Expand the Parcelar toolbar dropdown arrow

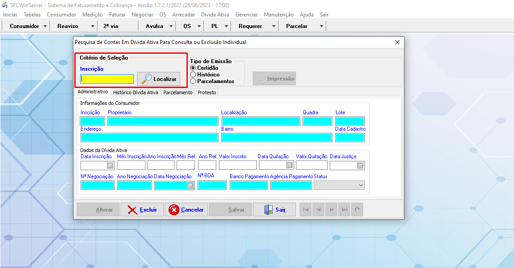[321, 26]
